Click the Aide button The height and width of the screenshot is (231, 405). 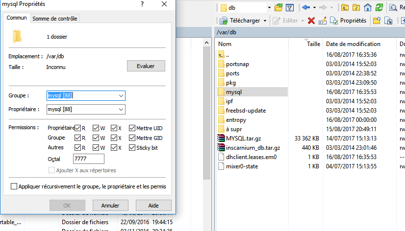pos(153,206)
